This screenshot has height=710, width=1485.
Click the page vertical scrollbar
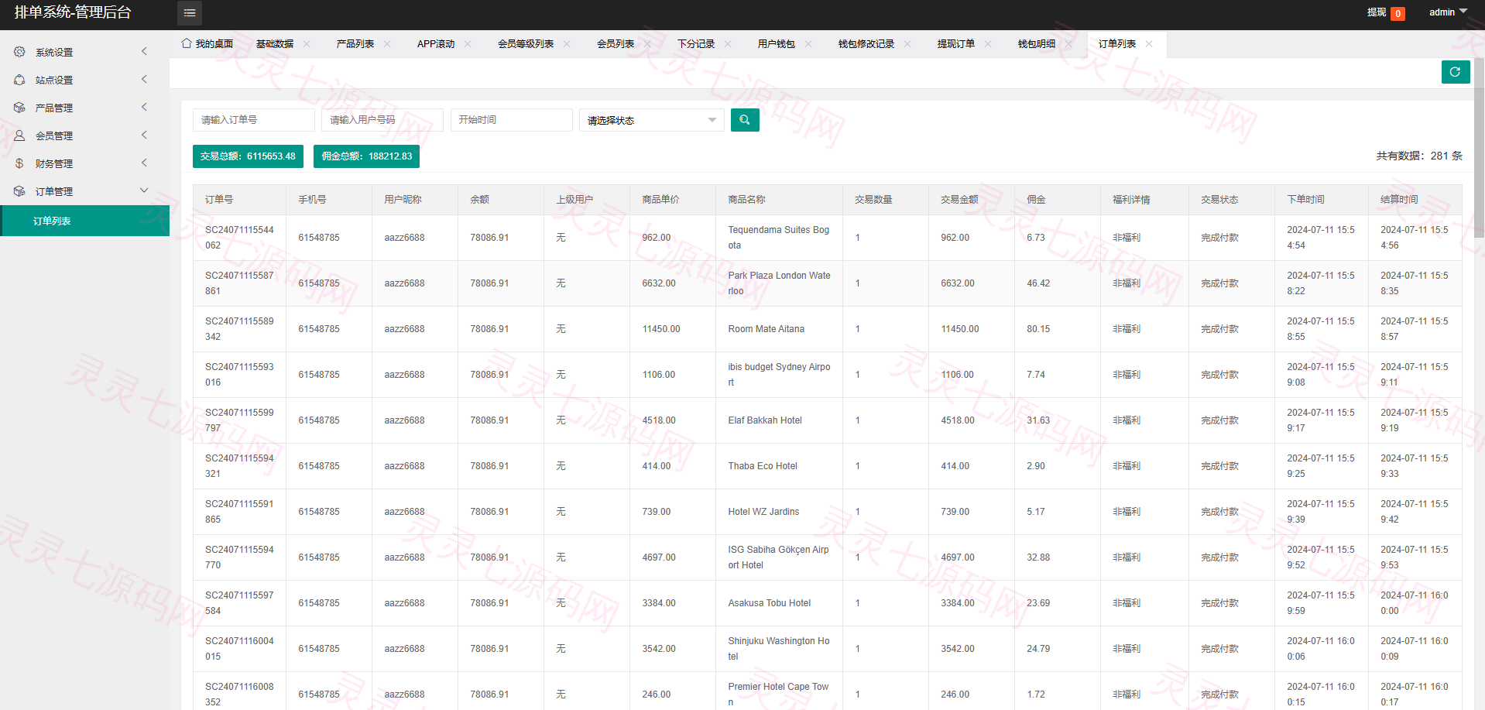tap(1479, 147)
